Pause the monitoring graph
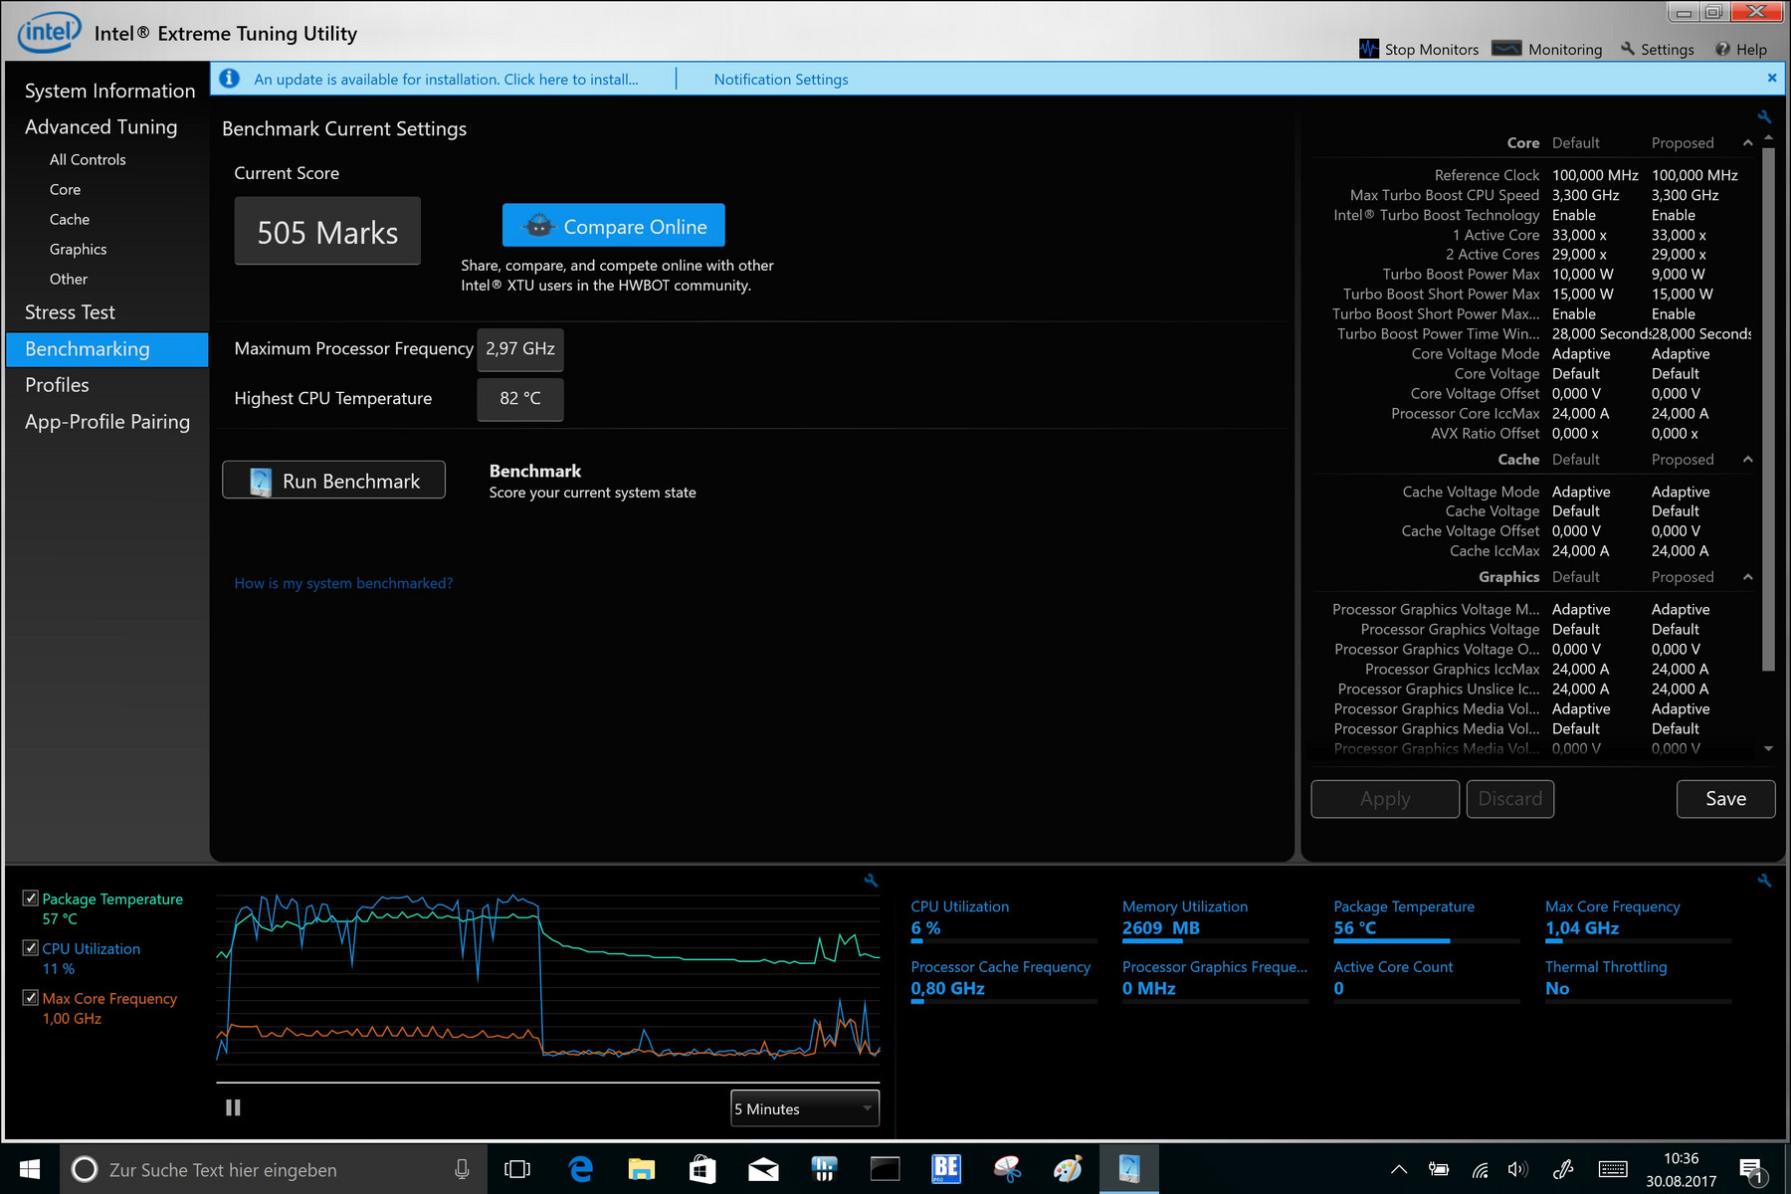This screenshot has height=1194, width=1791. tap(233, 1107)
